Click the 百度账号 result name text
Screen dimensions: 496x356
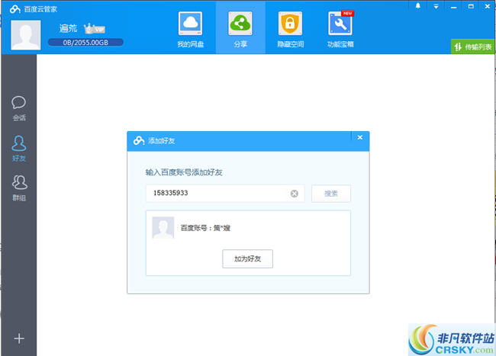coord(205,228)
